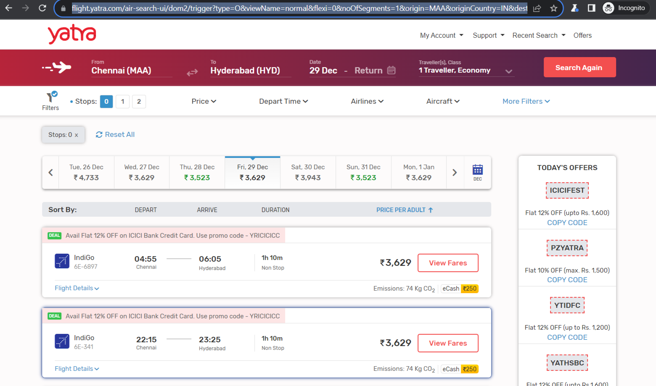Open My Account dropdown
This screenshot has width=656, height=386.
coord(442,35)
